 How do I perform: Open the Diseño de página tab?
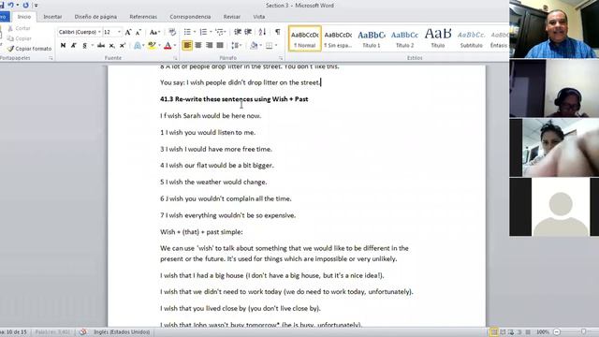[95, 17]
